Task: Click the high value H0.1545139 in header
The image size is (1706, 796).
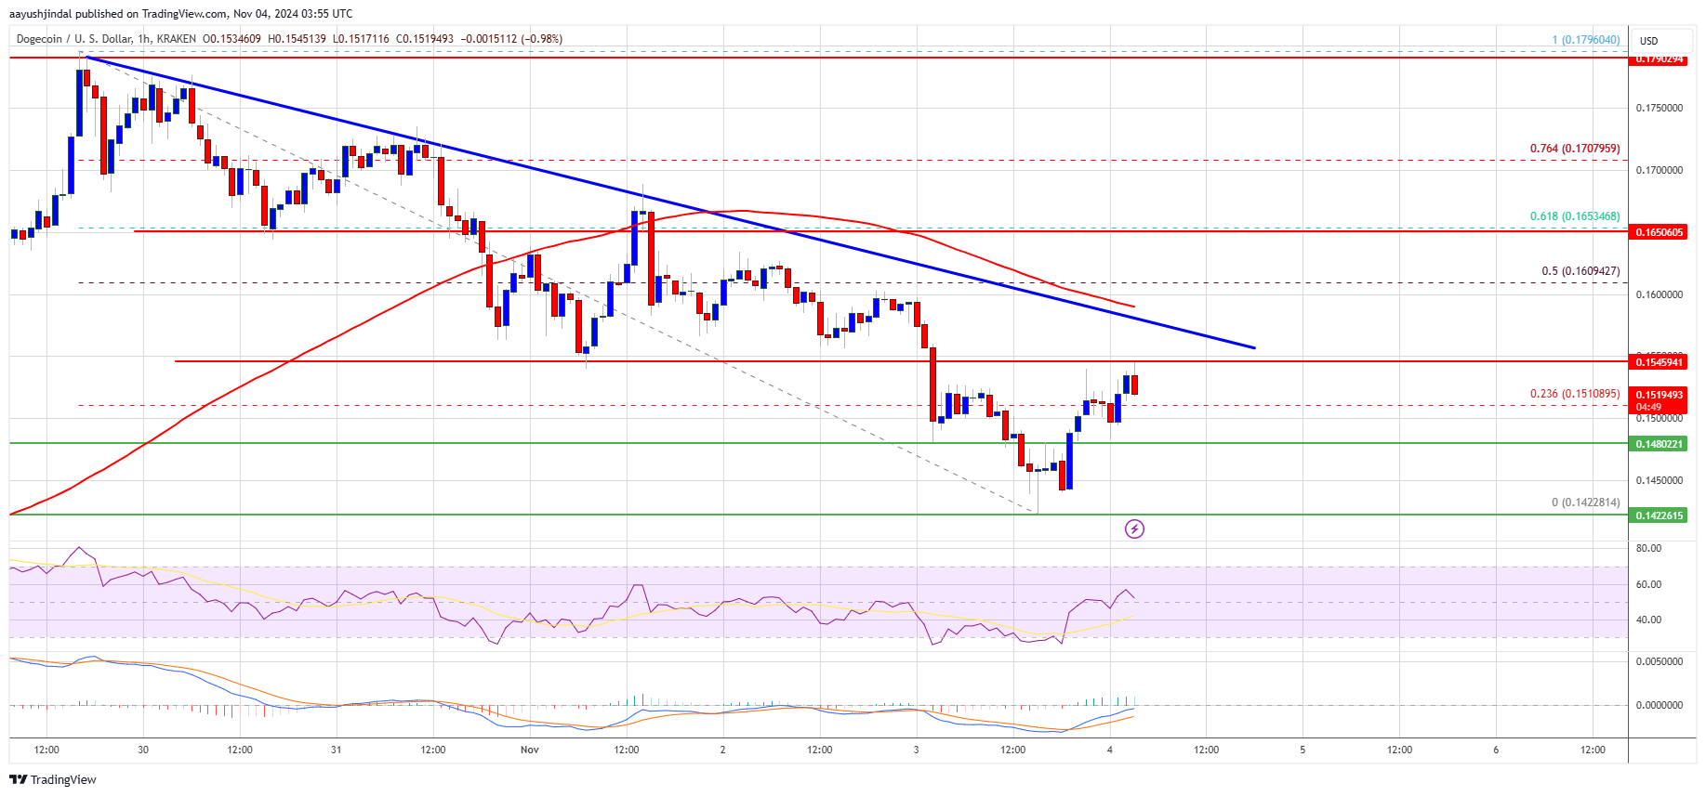Action: click(298, 39)
